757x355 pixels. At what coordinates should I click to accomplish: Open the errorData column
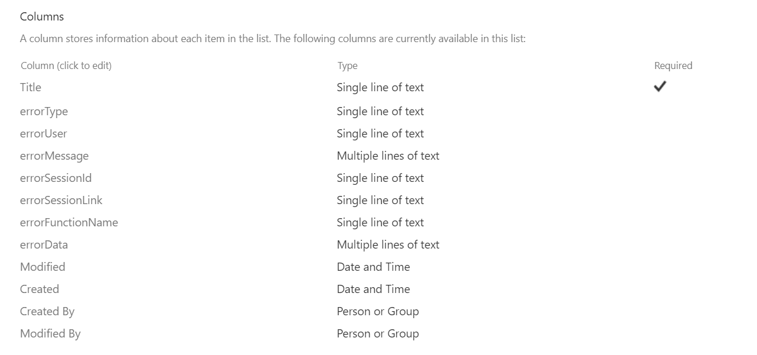point(44,244)
